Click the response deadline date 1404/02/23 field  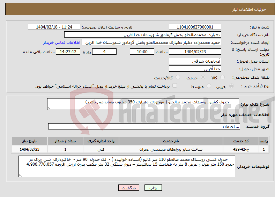pos(195,52)
